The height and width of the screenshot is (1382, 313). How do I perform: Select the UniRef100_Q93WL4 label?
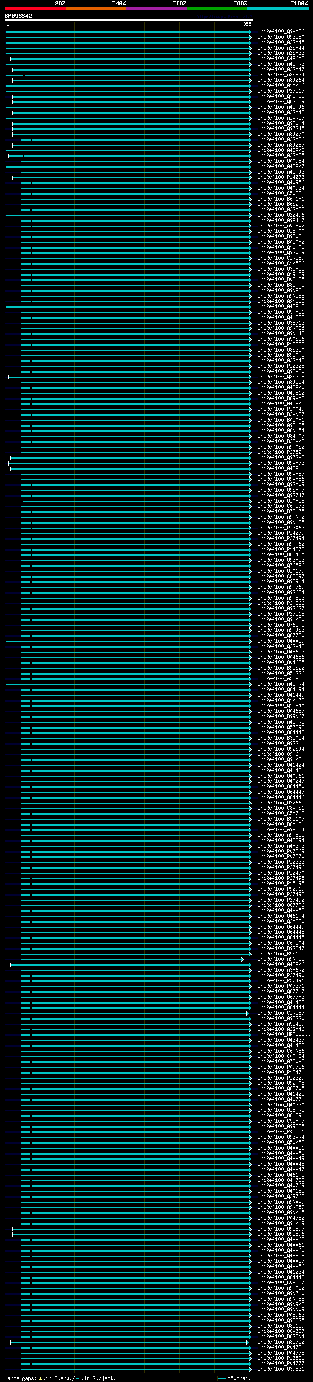pyautogui.click(x=281, y=124)
